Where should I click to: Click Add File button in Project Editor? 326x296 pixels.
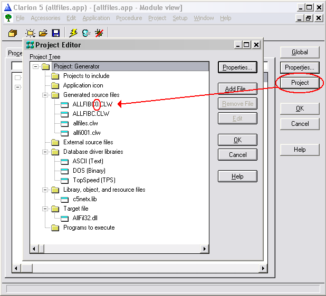[x=237, y=88]
